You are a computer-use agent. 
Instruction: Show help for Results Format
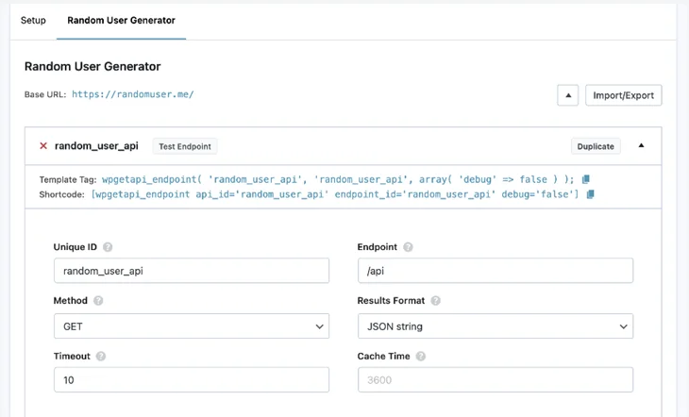[x=435, y=301]
